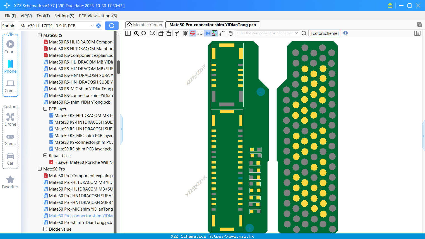
Task: Open the File(F) menu
Action: click(x=11, y=16)
